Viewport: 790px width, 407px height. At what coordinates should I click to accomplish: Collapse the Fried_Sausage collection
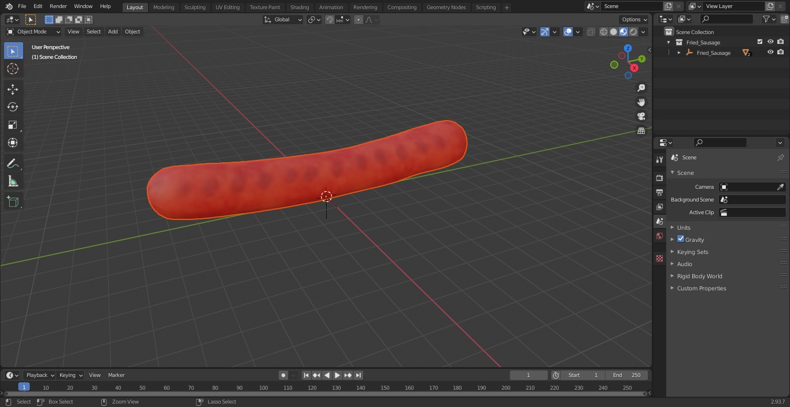(669, 42)
